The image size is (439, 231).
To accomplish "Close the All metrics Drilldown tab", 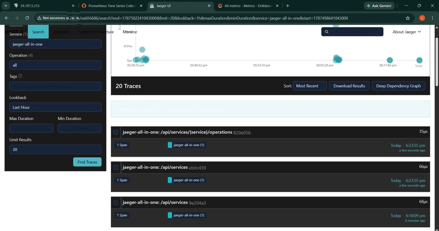I will click(x=277, y=5).
